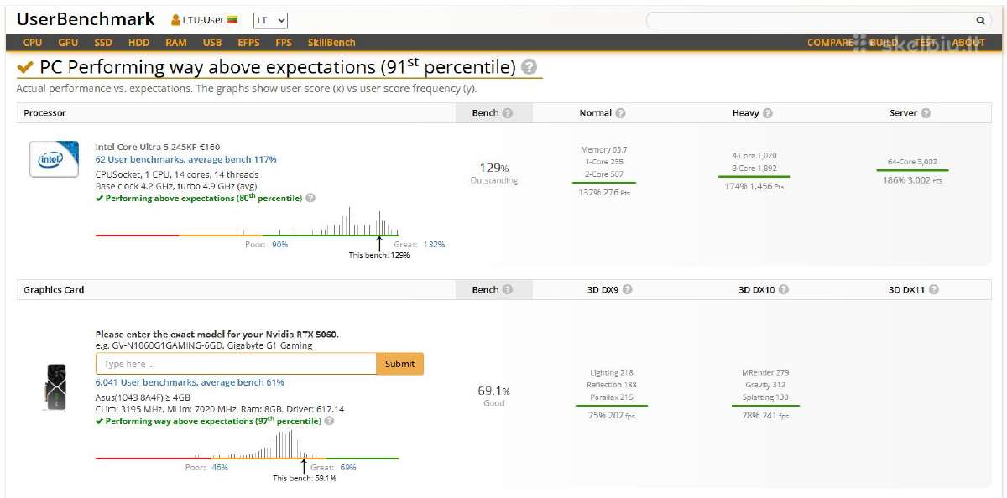The height and width of the screenshot is (498, 1007).
Task: Click help icon next to 3D DX9
Action: click(627, 290)
